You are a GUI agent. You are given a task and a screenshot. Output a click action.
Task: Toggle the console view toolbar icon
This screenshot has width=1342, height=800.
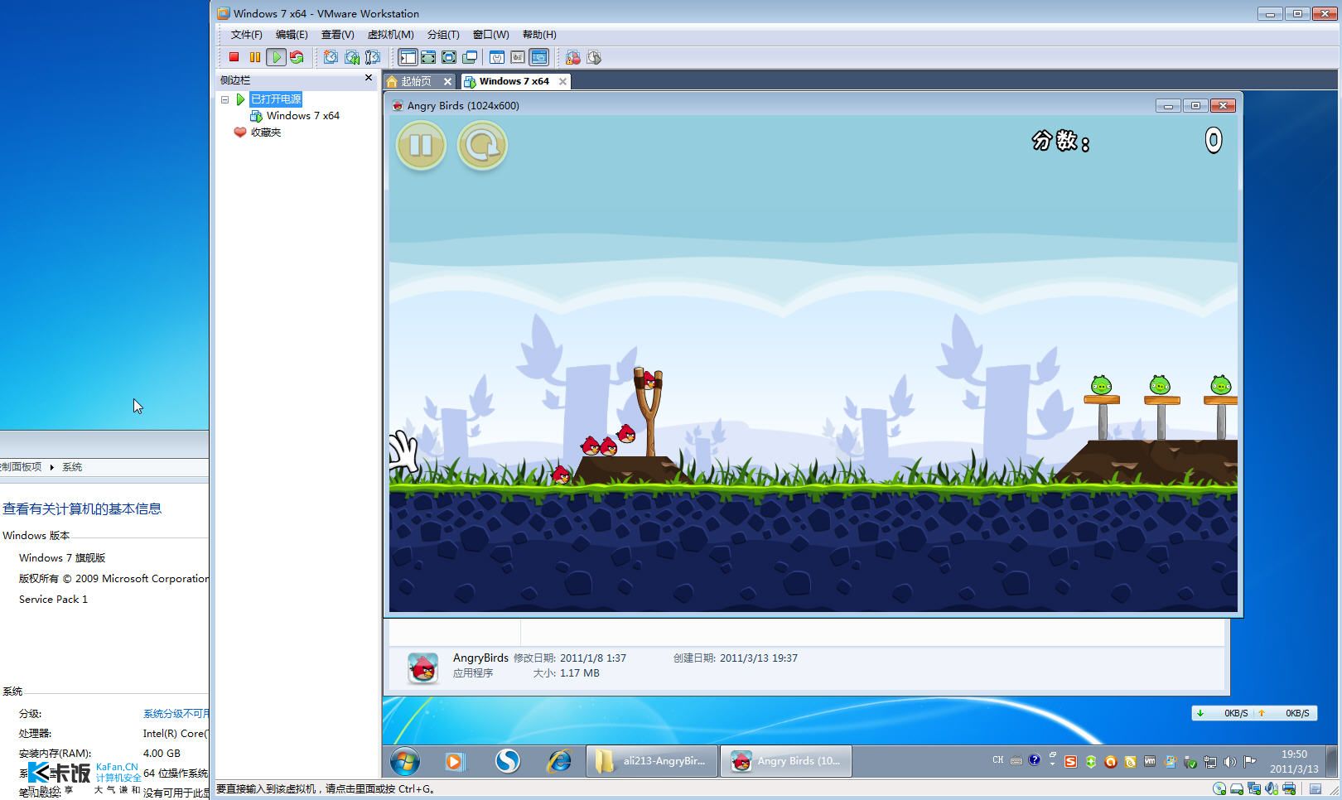click(538, 57)
